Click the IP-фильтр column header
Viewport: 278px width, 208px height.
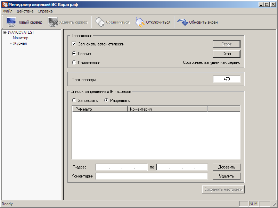[x=100, y=109]
